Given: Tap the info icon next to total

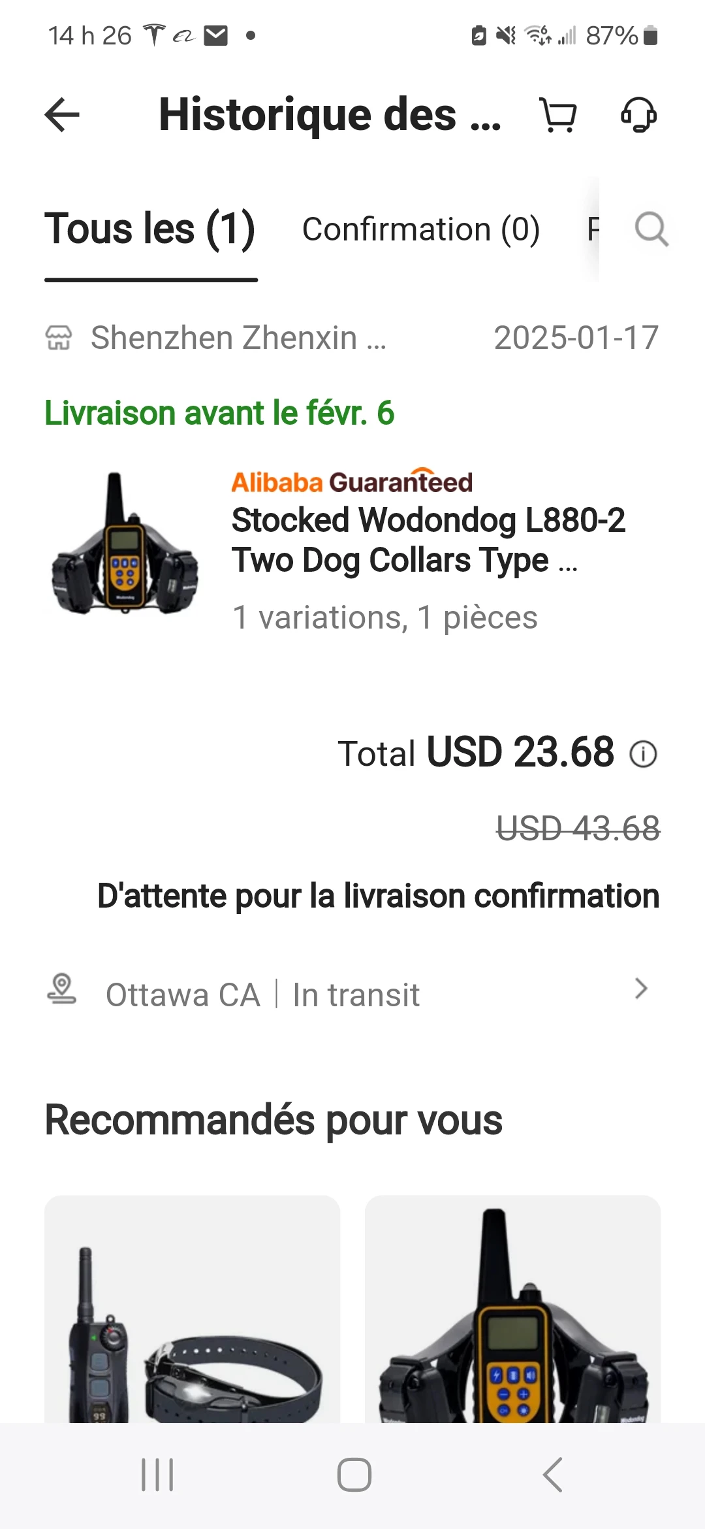Looking at the screenshot, I should click(x=643, y=754).
